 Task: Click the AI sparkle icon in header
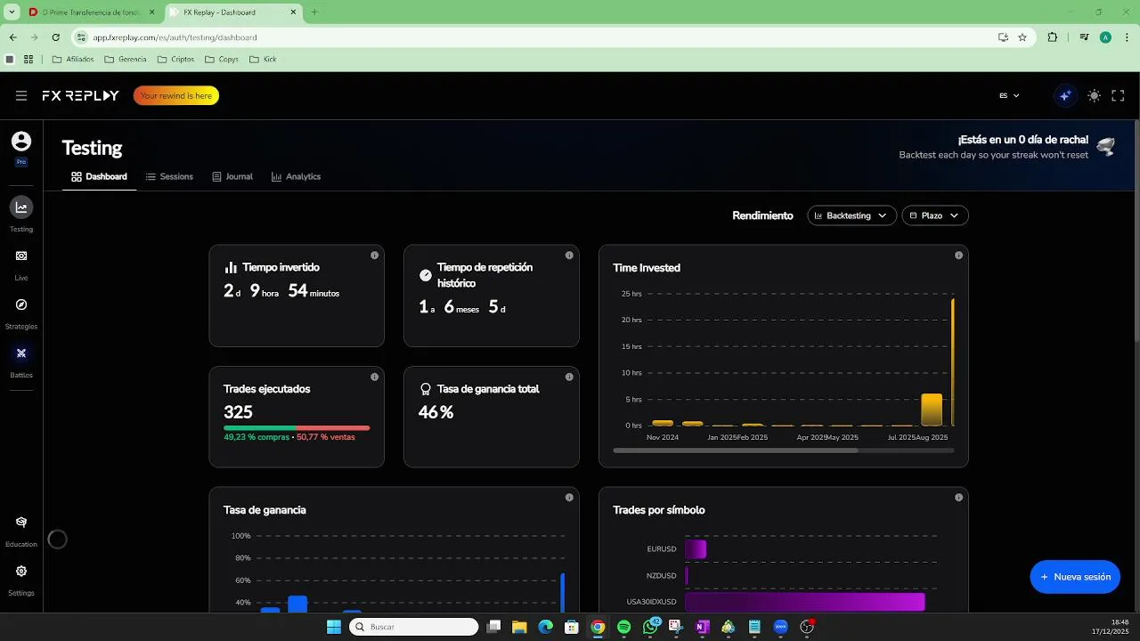tap(1065, 95)
